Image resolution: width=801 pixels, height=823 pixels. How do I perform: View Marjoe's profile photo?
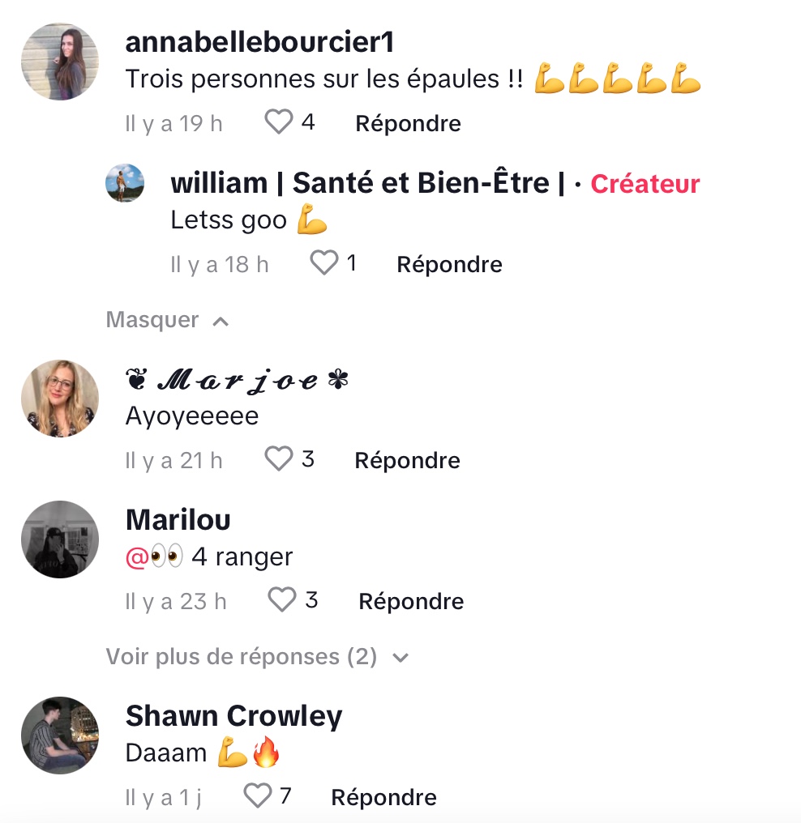pos(60,399)
